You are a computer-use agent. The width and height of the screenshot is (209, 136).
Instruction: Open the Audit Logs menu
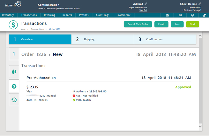[x=102, y=15]
